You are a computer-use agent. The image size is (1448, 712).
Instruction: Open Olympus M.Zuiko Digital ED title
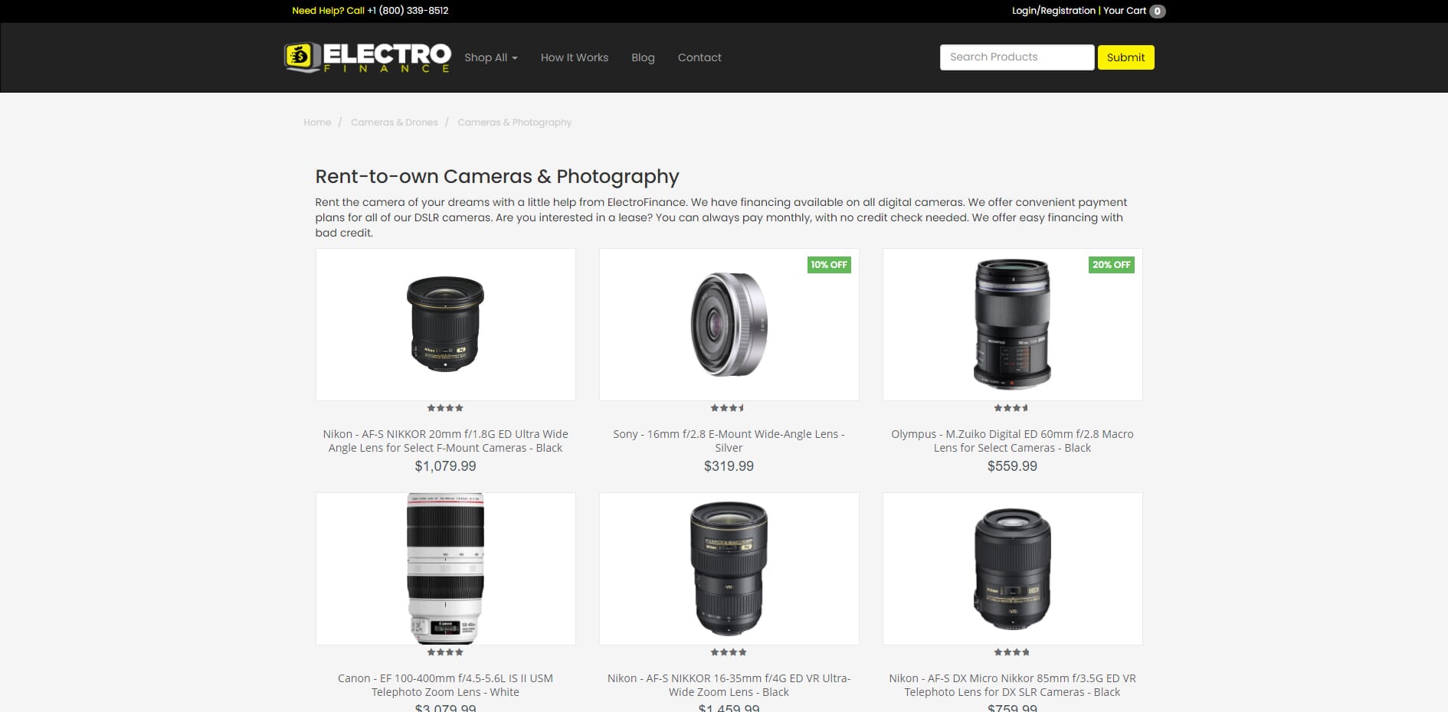click(1013, 441)
